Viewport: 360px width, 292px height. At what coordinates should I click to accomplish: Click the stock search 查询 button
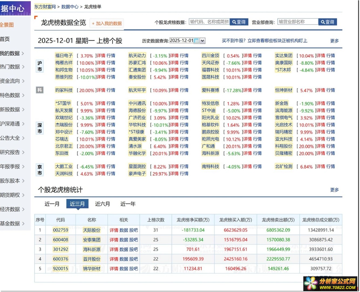pos(239,22)
